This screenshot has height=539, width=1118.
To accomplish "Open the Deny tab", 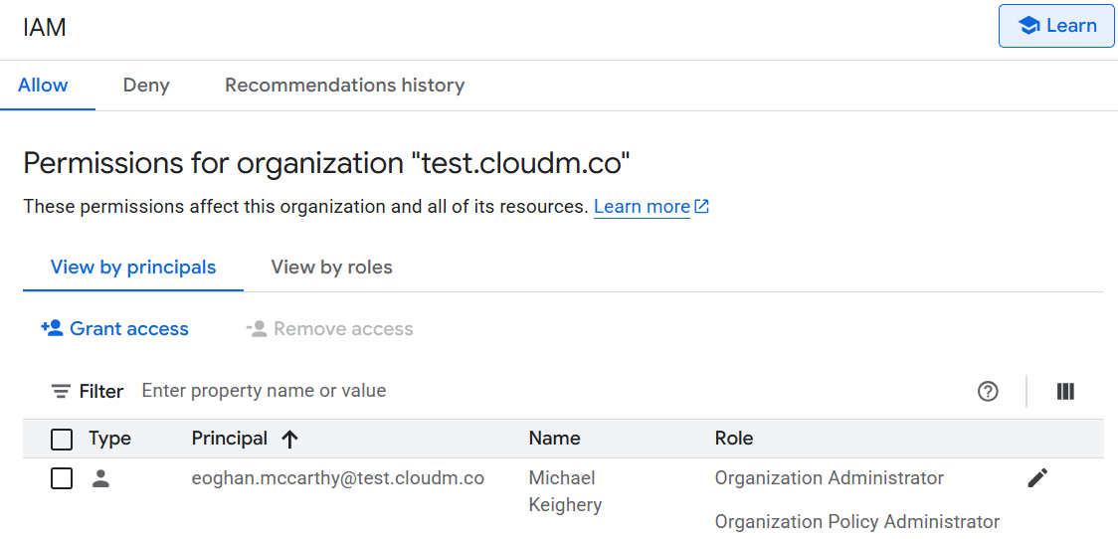I will pos(146,86).
